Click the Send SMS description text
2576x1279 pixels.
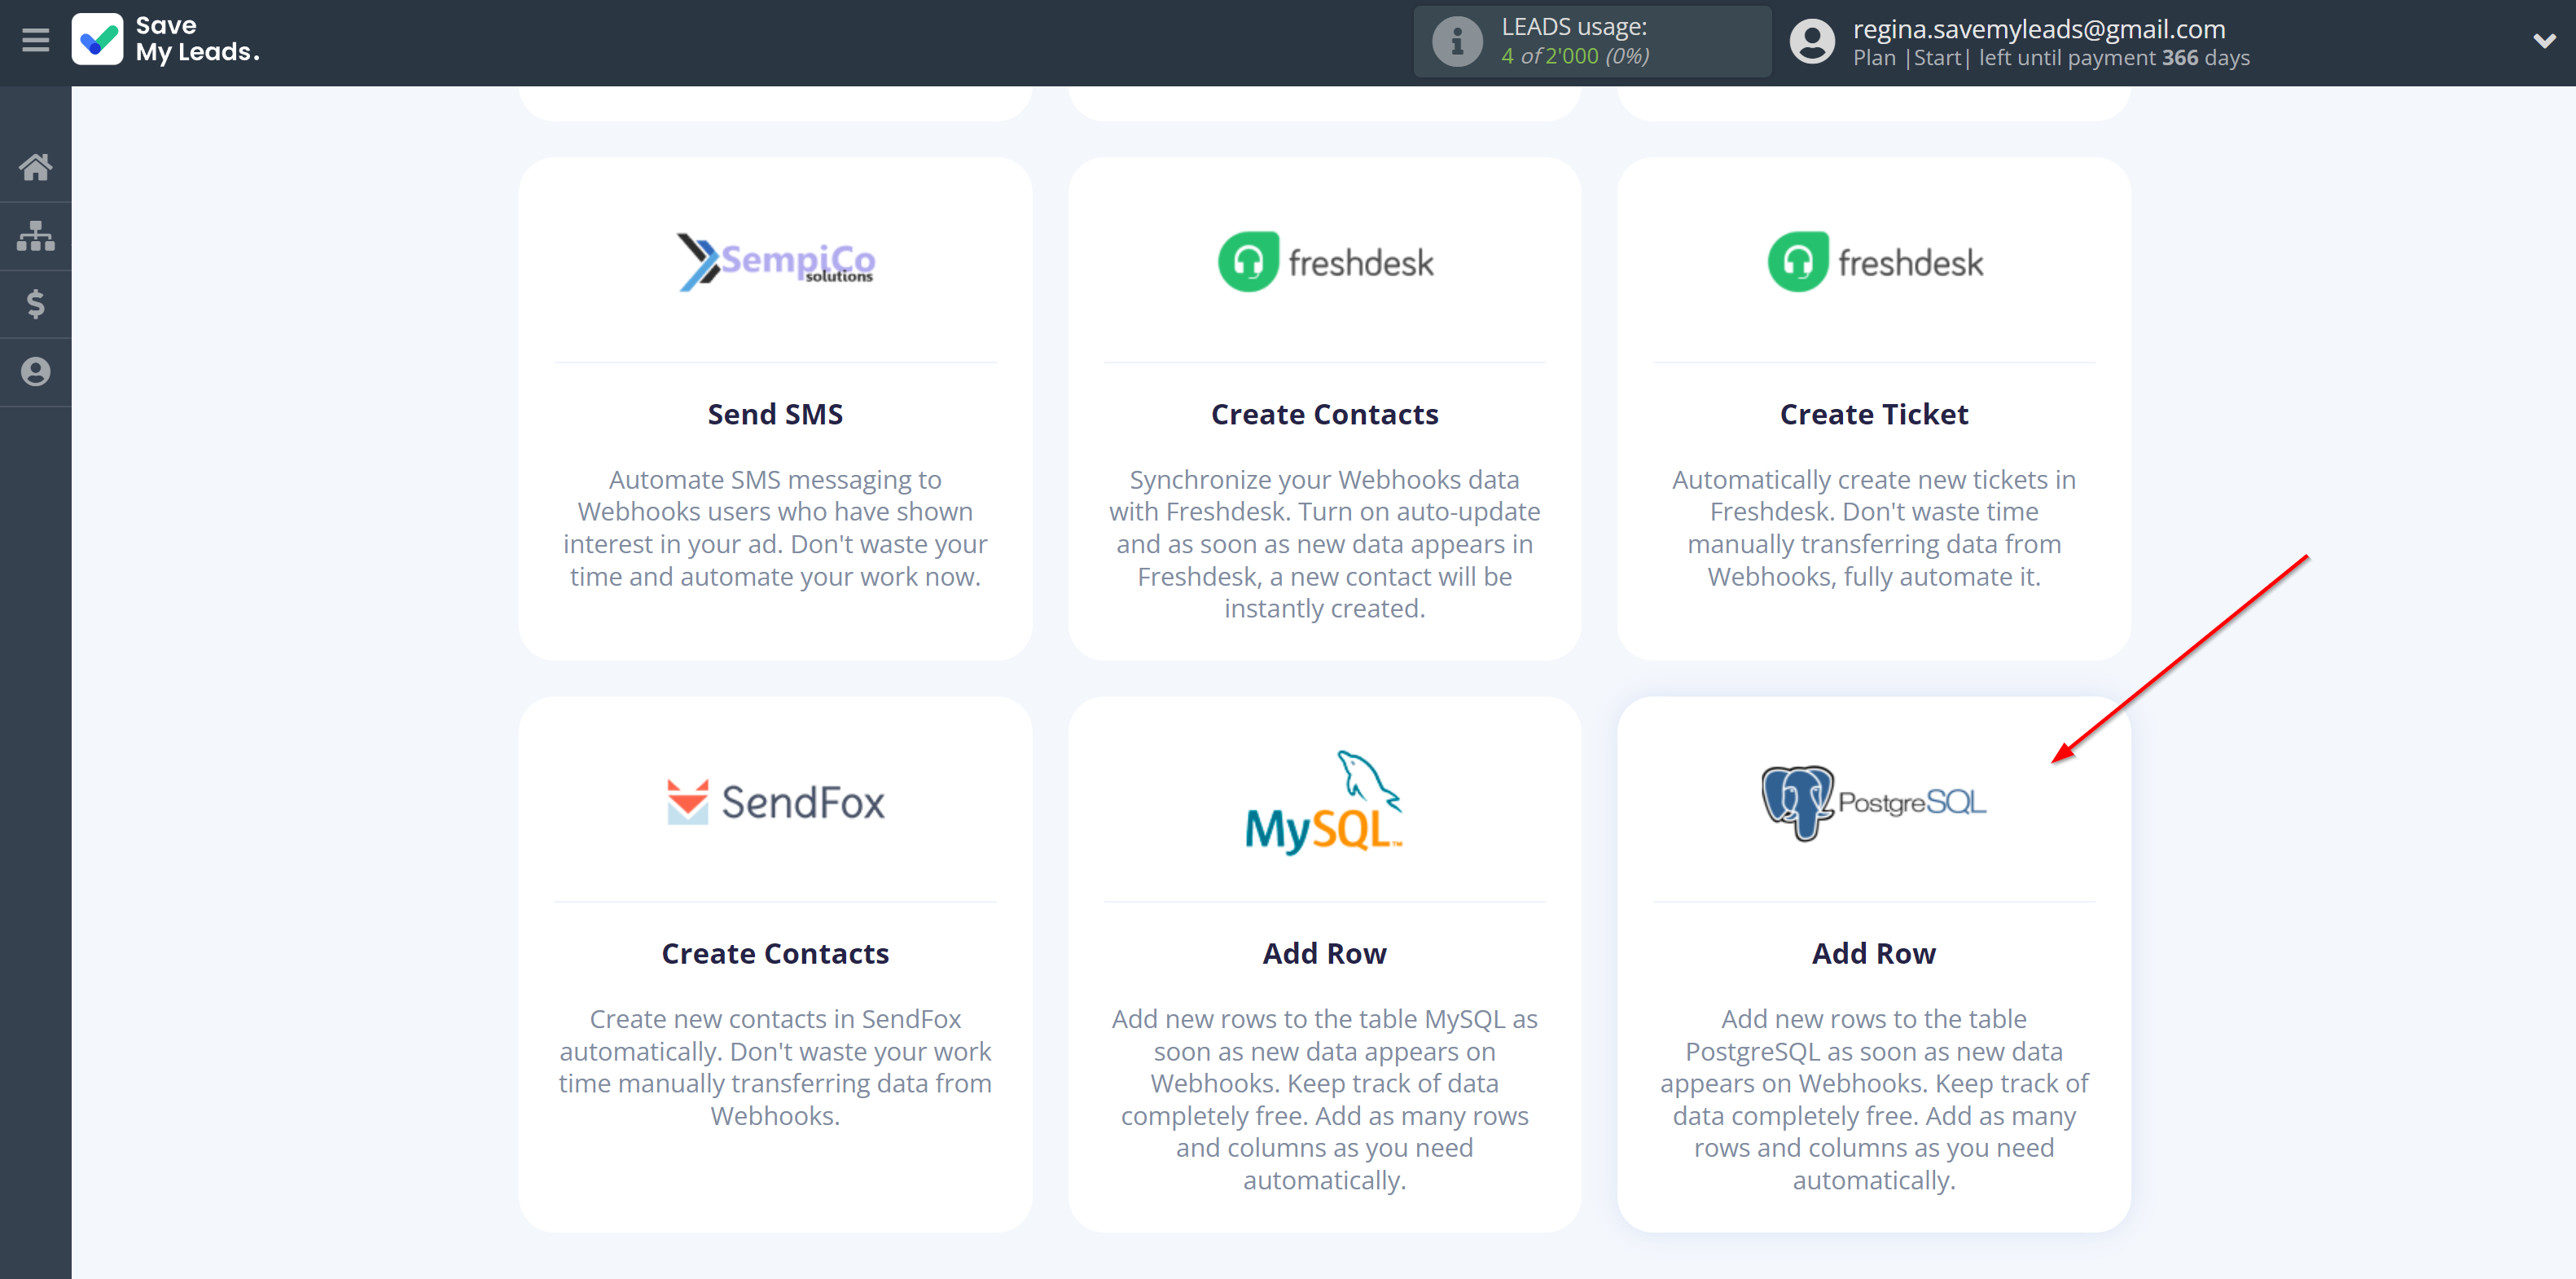click(x=775, y=528)
